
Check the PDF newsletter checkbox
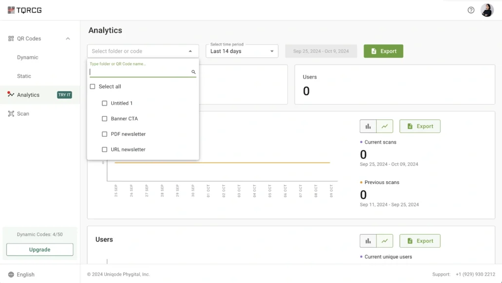pos(104,134)
